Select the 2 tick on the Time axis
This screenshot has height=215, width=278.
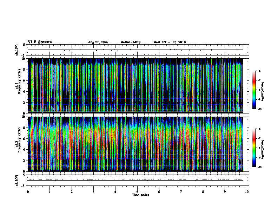pyautogui.click(x=72, y=192)
